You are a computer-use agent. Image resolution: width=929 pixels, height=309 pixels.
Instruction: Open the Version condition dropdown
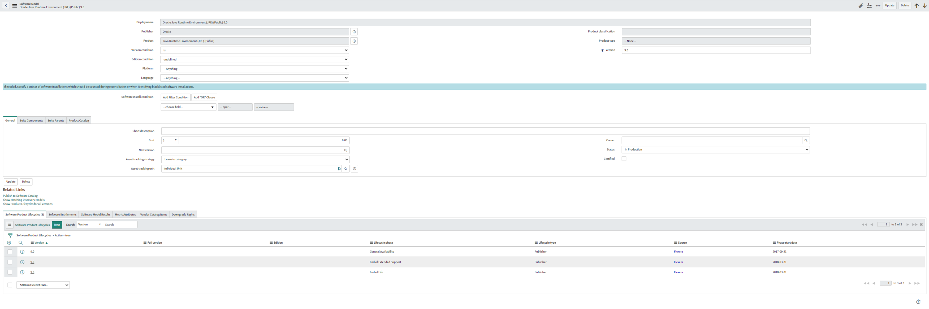click(255, 50)
